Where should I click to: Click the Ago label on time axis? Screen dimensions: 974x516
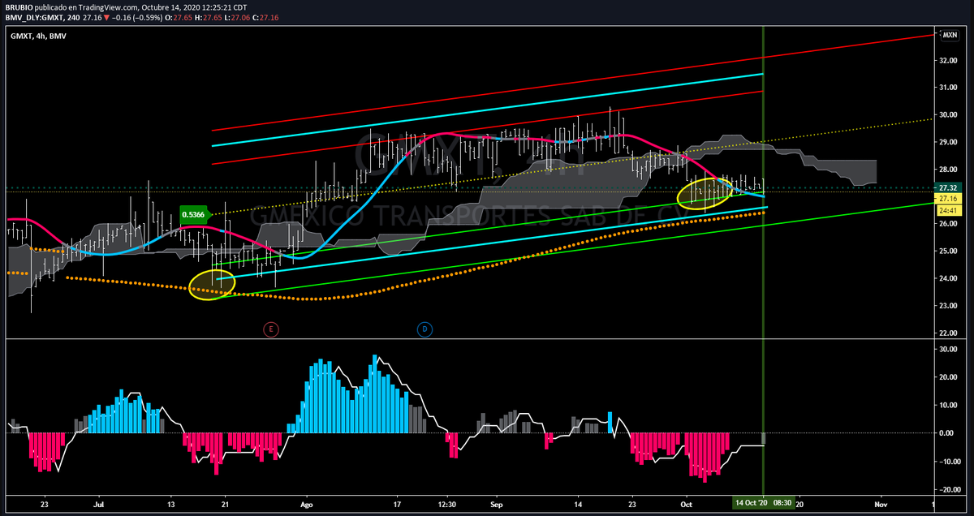[x=306, y=504]
